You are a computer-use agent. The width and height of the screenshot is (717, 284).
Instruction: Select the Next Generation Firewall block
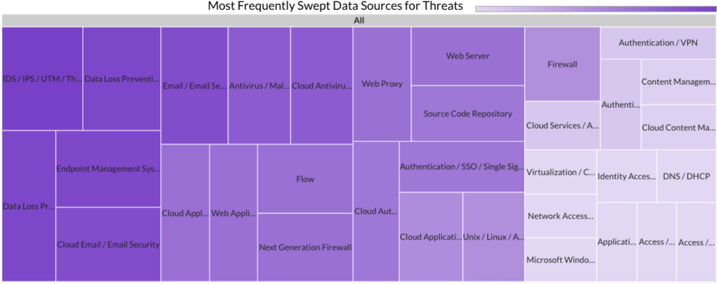tap(305, 248)
